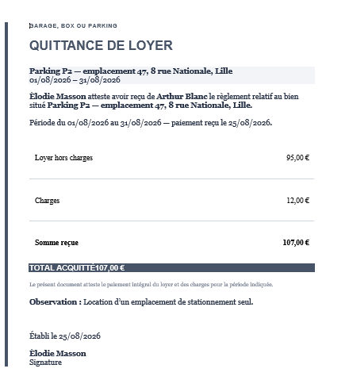Screen dimensions: 349x380
Task: Click the Signature line
Action: tap(45, 363)
